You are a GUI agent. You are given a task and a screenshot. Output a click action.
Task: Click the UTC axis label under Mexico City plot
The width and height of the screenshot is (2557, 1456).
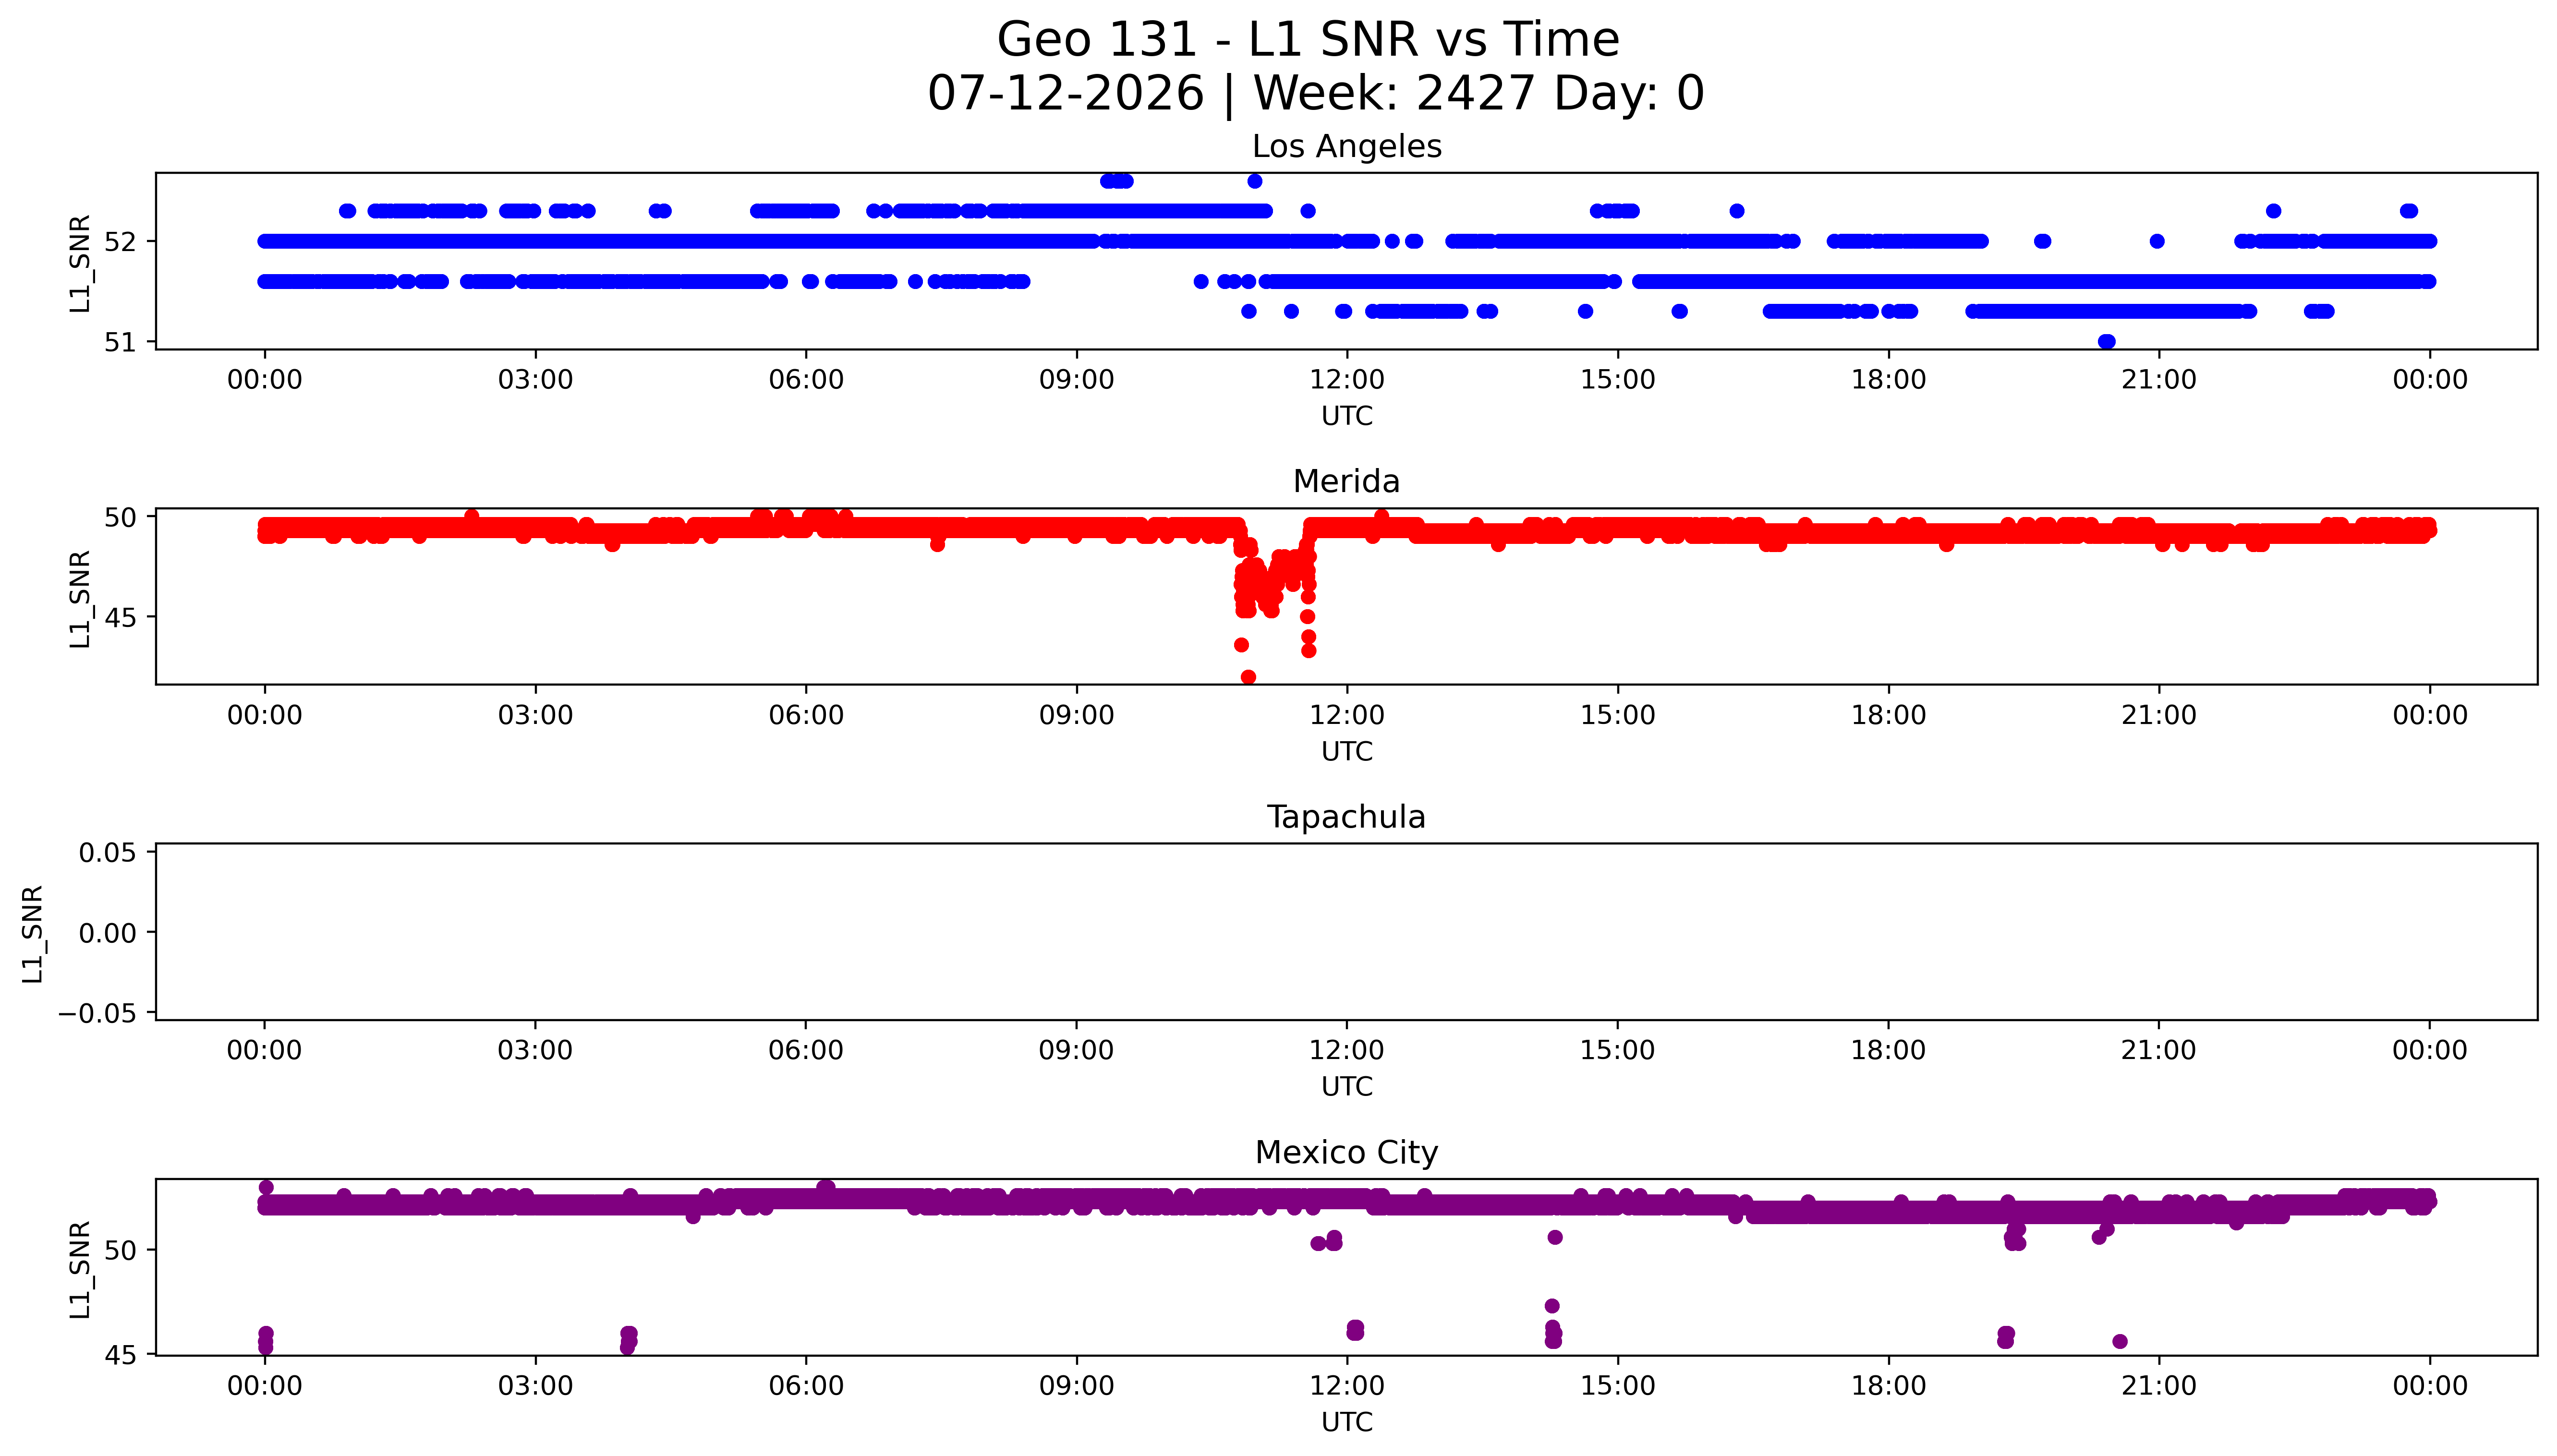pyautogui.click(x=1347, y=1423)
